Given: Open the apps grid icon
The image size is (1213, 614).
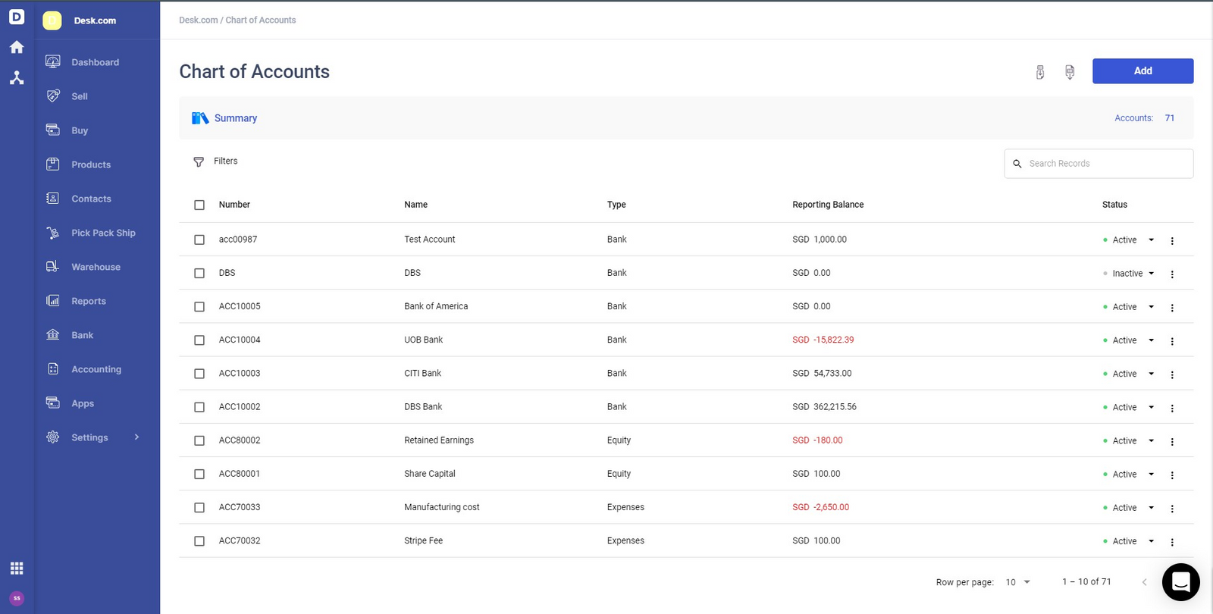Looking at the screenshot, I should click(x=17, y=569).
